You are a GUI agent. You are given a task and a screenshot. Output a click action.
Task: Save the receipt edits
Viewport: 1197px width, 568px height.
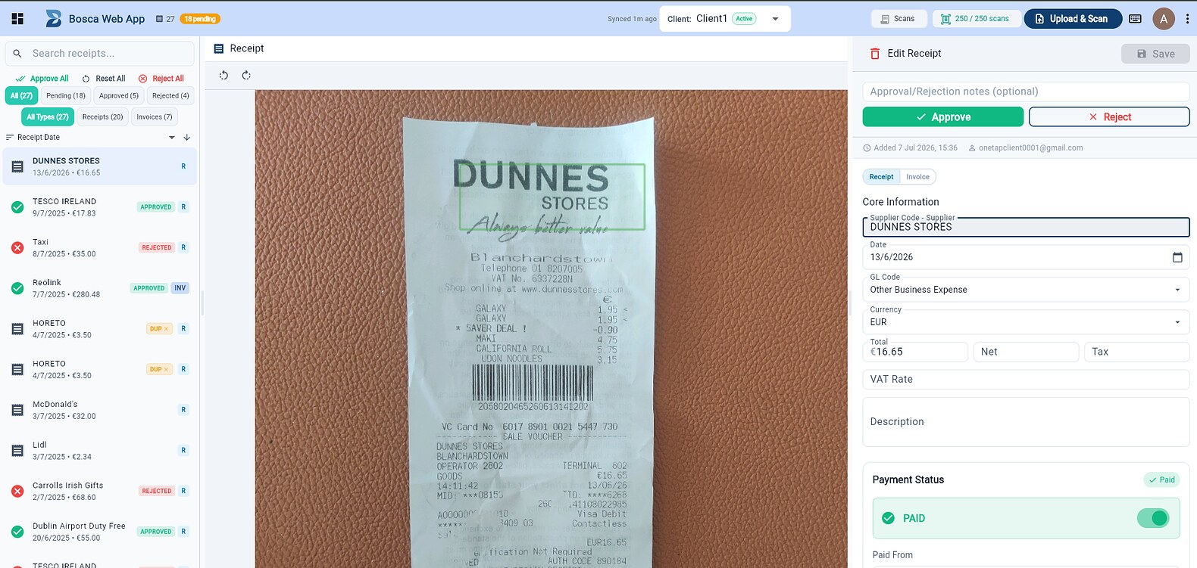tap(1155, 54)
